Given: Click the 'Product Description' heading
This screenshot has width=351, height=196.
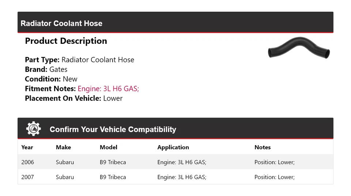Looking at the screenshot, I should tap(66, 41).
